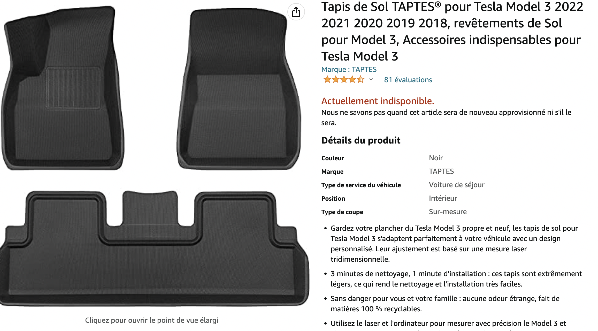Image resolution: width=598 pixels, height=331 pixels.
Task: Click the 'Voiture de séjour' vehicle type value
Action: point(457,185)
